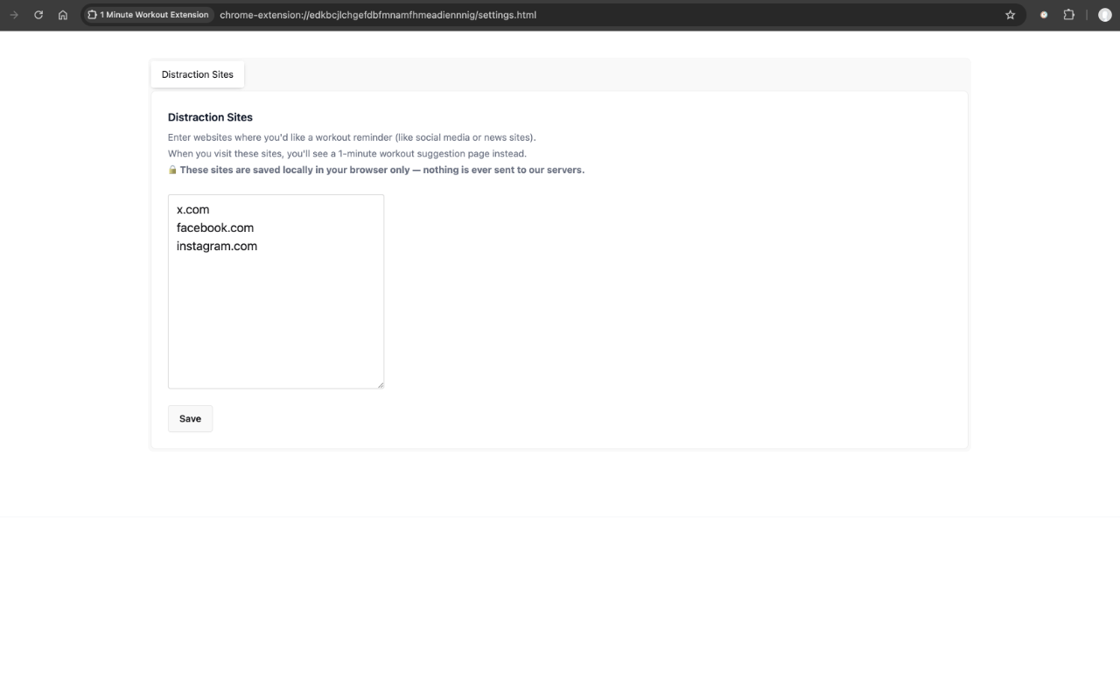Click the textarea resize handle corner
The height and width of the screenshot is (700, 1120).
click(x=380, y=384)
